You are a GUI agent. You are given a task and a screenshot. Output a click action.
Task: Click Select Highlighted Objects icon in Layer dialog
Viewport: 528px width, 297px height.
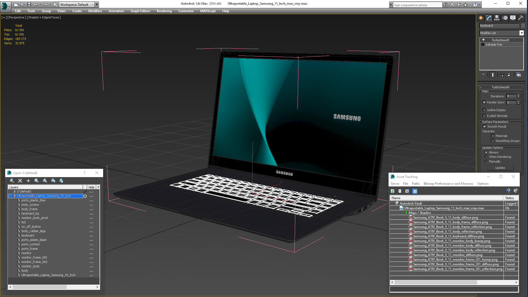click(x=36, y=181)
